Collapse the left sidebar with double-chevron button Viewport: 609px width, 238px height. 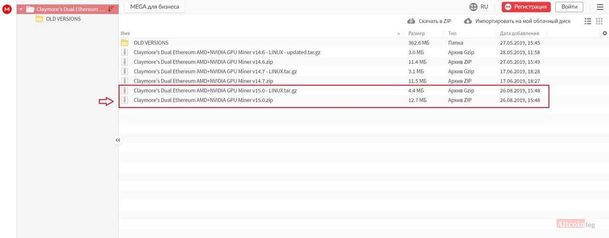click(x=118, y=140)
